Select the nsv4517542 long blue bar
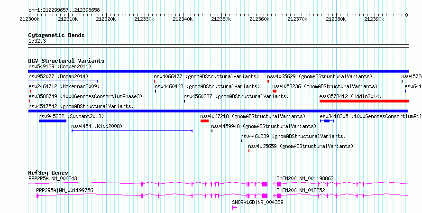Image resolution: width=422 pixels, height=213 pixels. [218, 111]
